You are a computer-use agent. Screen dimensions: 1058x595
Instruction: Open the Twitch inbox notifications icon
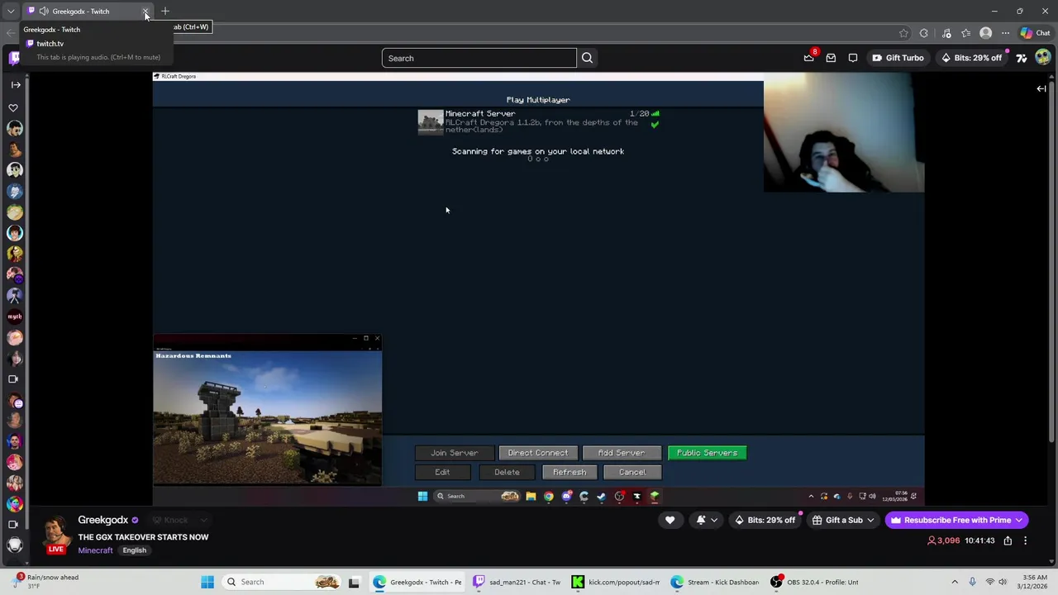[831, 58]
